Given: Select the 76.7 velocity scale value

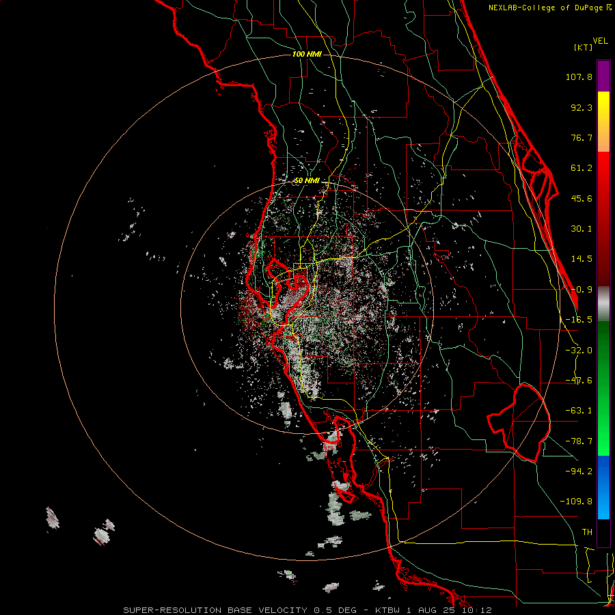Looking at the screenshot, I should coord(582,137).
